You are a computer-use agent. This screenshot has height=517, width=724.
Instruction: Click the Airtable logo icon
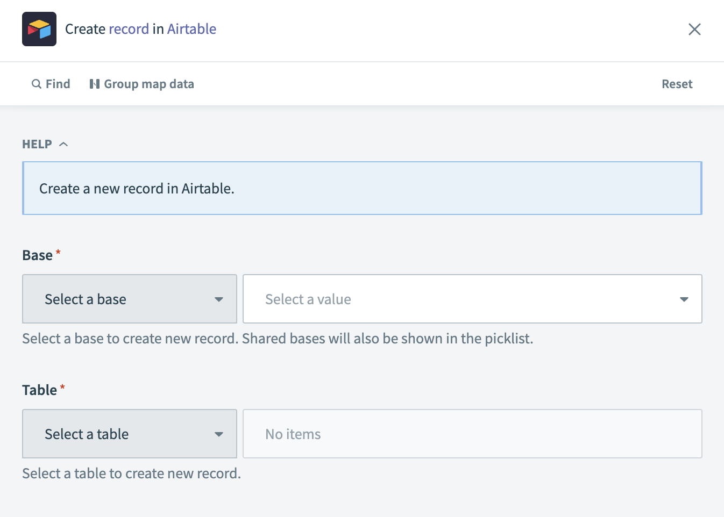39,29
